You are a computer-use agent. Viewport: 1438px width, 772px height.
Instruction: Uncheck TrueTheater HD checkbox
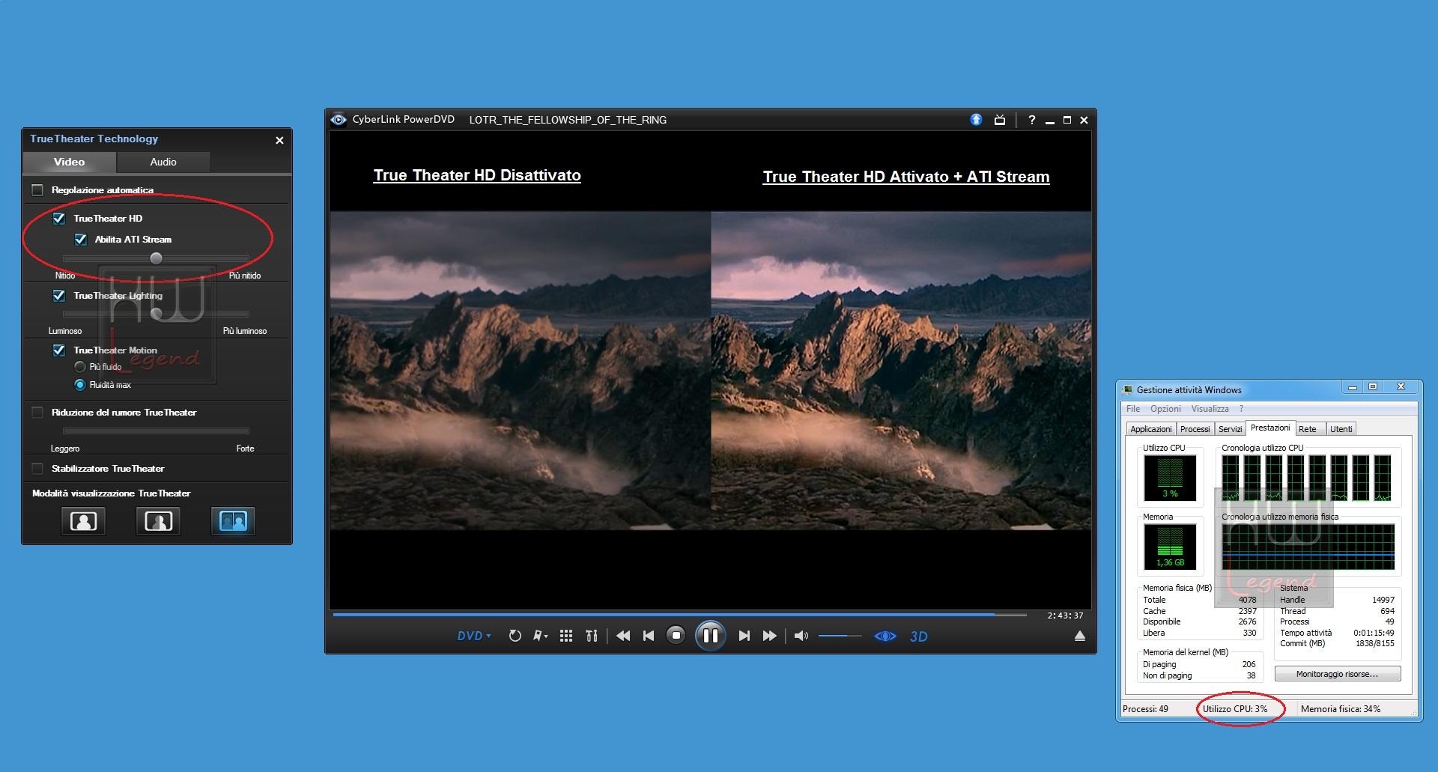click(x=59, y=219)
